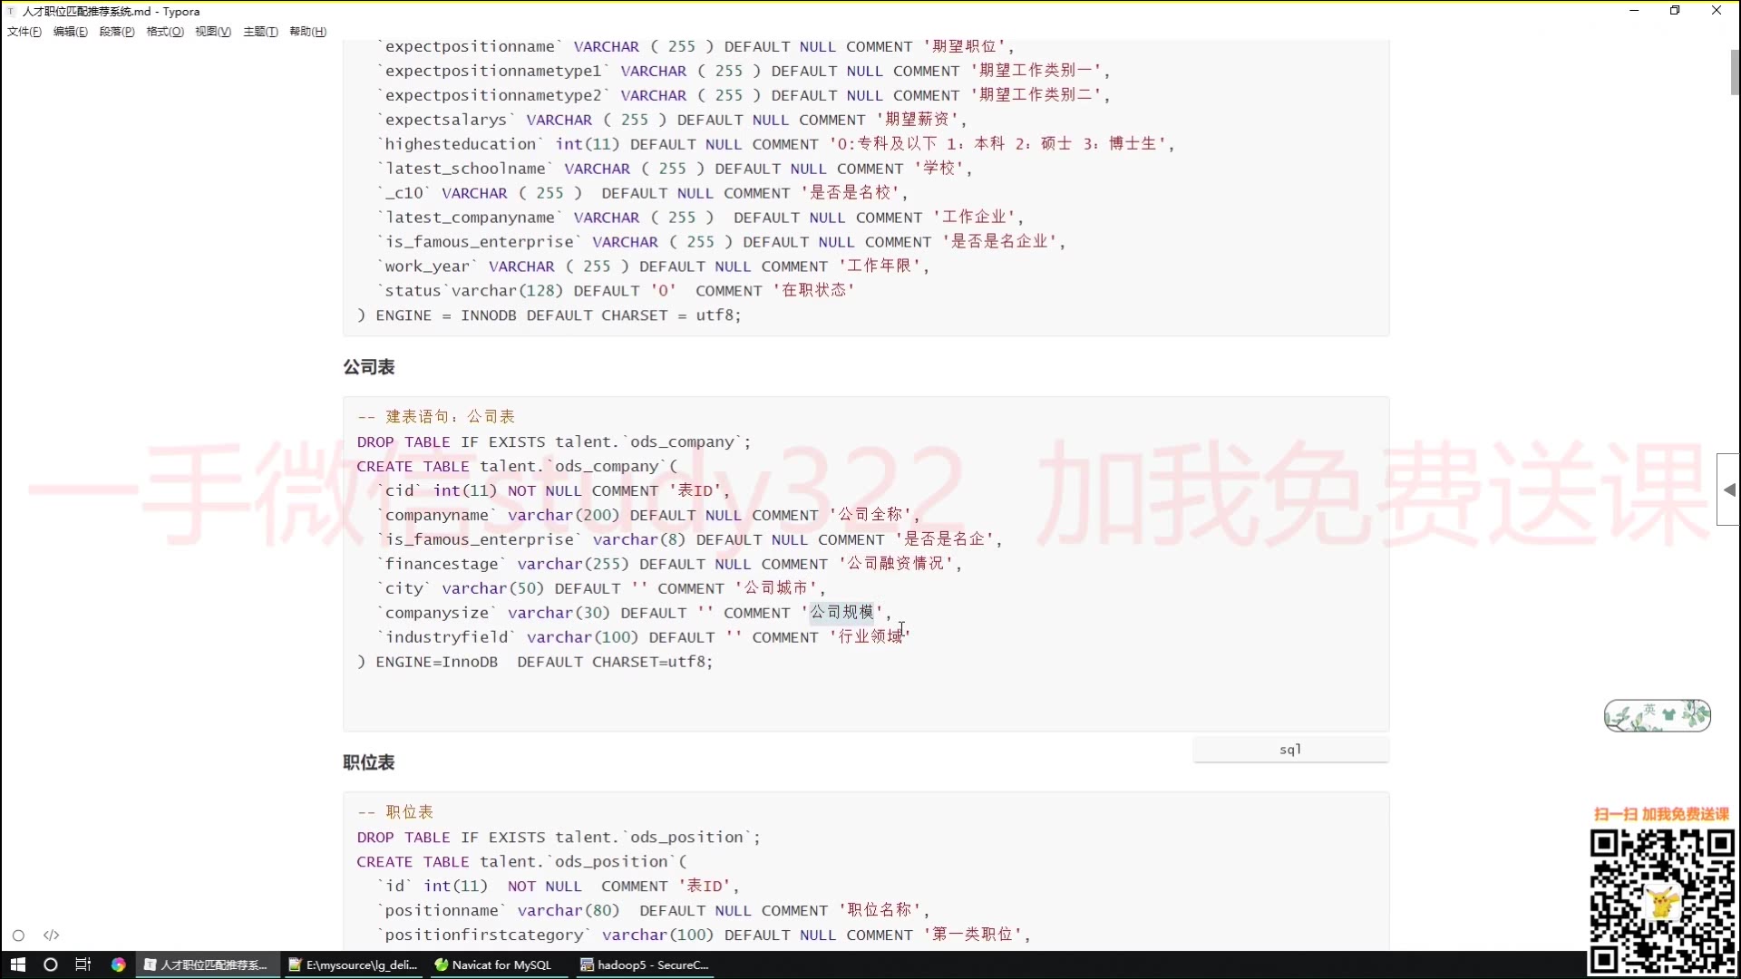Click the highlighted text 公司规模
The width and height of the screenshot is (1741, 979).
click(841, 613)
